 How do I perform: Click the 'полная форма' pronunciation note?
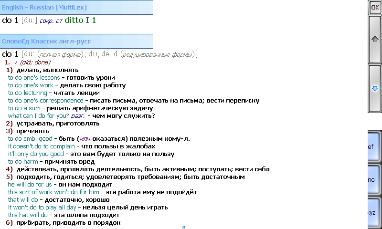click(x=60, y=55)
